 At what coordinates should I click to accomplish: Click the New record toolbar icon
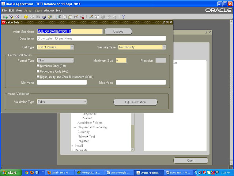[5, 17]
